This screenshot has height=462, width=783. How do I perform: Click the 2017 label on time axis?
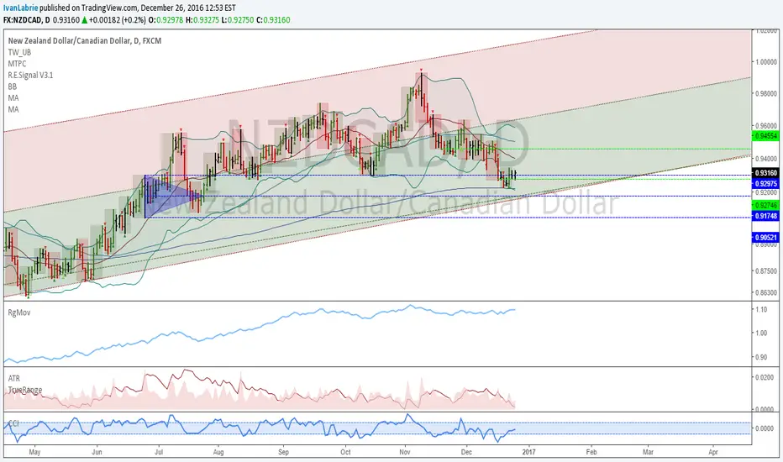coord(528,452)
